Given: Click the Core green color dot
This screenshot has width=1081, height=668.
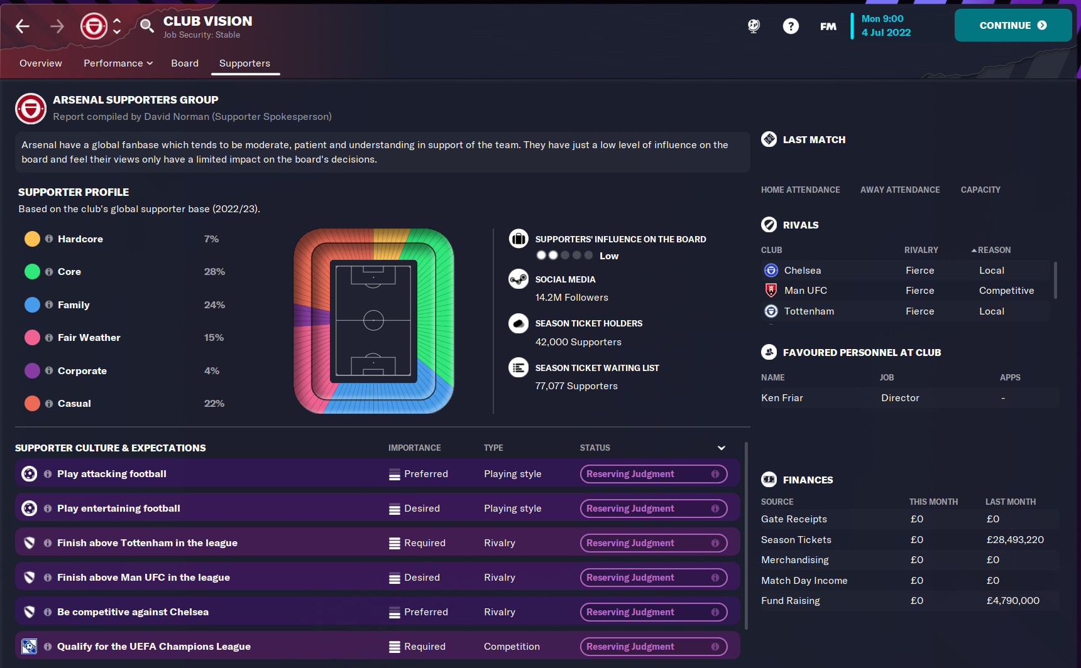Looking at the screenshot, I should 32,272.
